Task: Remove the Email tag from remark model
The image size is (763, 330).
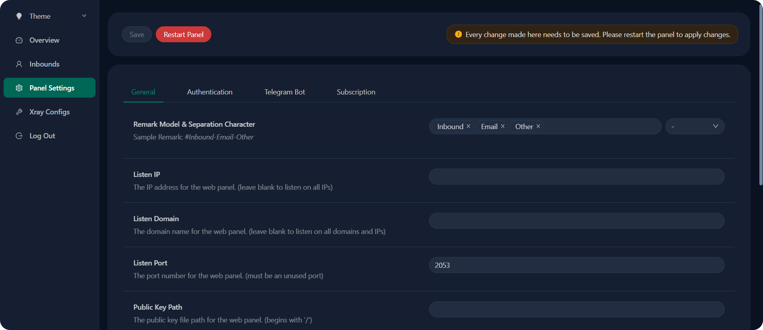Action: [x=503, y=126]
